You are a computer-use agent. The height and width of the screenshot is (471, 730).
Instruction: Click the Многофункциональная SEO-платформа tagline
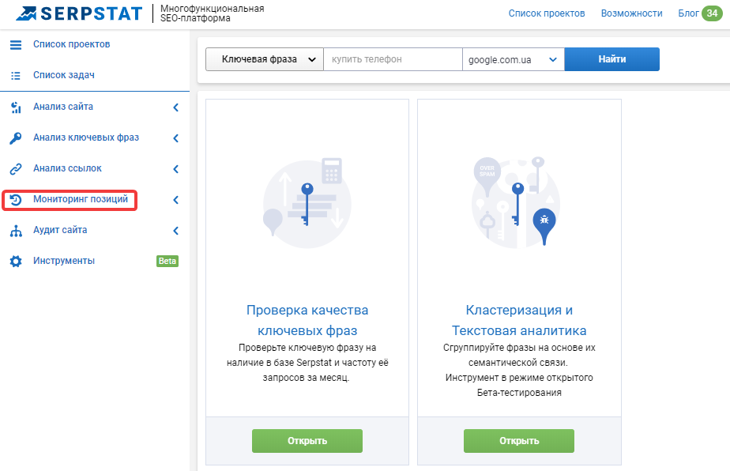click(212, 13)
